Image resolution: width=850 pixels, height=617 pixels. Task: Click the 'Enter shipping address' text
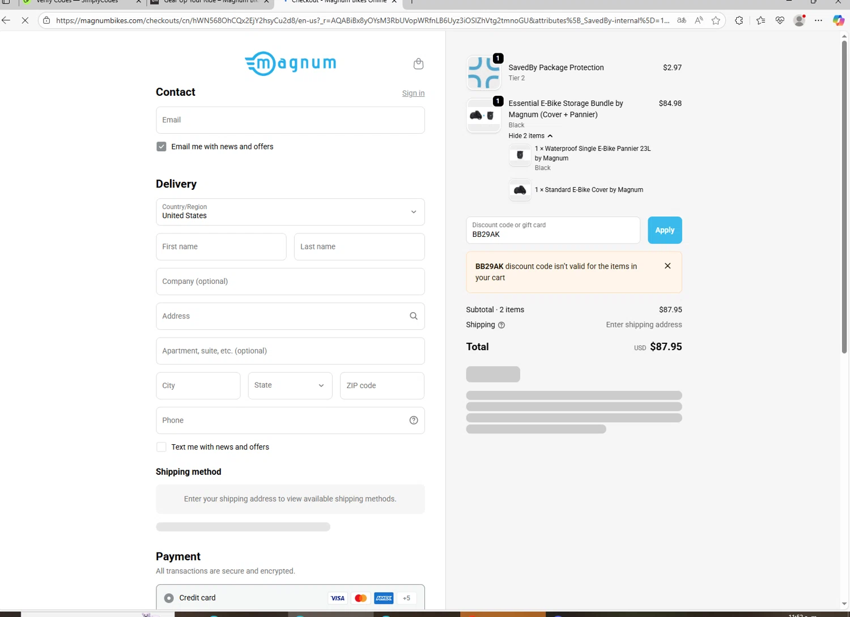pyautogui.click(x=644, y=325)
